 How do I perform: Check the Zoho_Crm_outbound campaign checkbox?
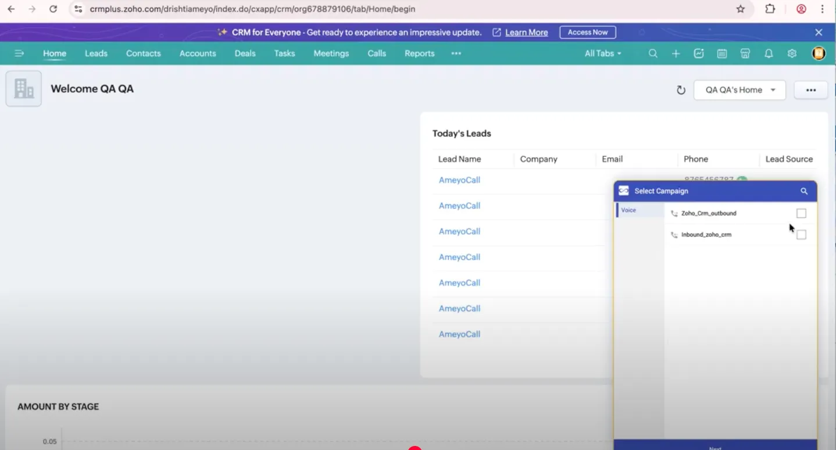[x=801, y=213]
